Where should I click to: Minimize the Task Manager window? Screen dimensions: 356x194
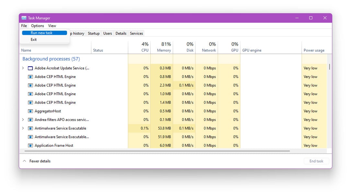coord(297,18)
